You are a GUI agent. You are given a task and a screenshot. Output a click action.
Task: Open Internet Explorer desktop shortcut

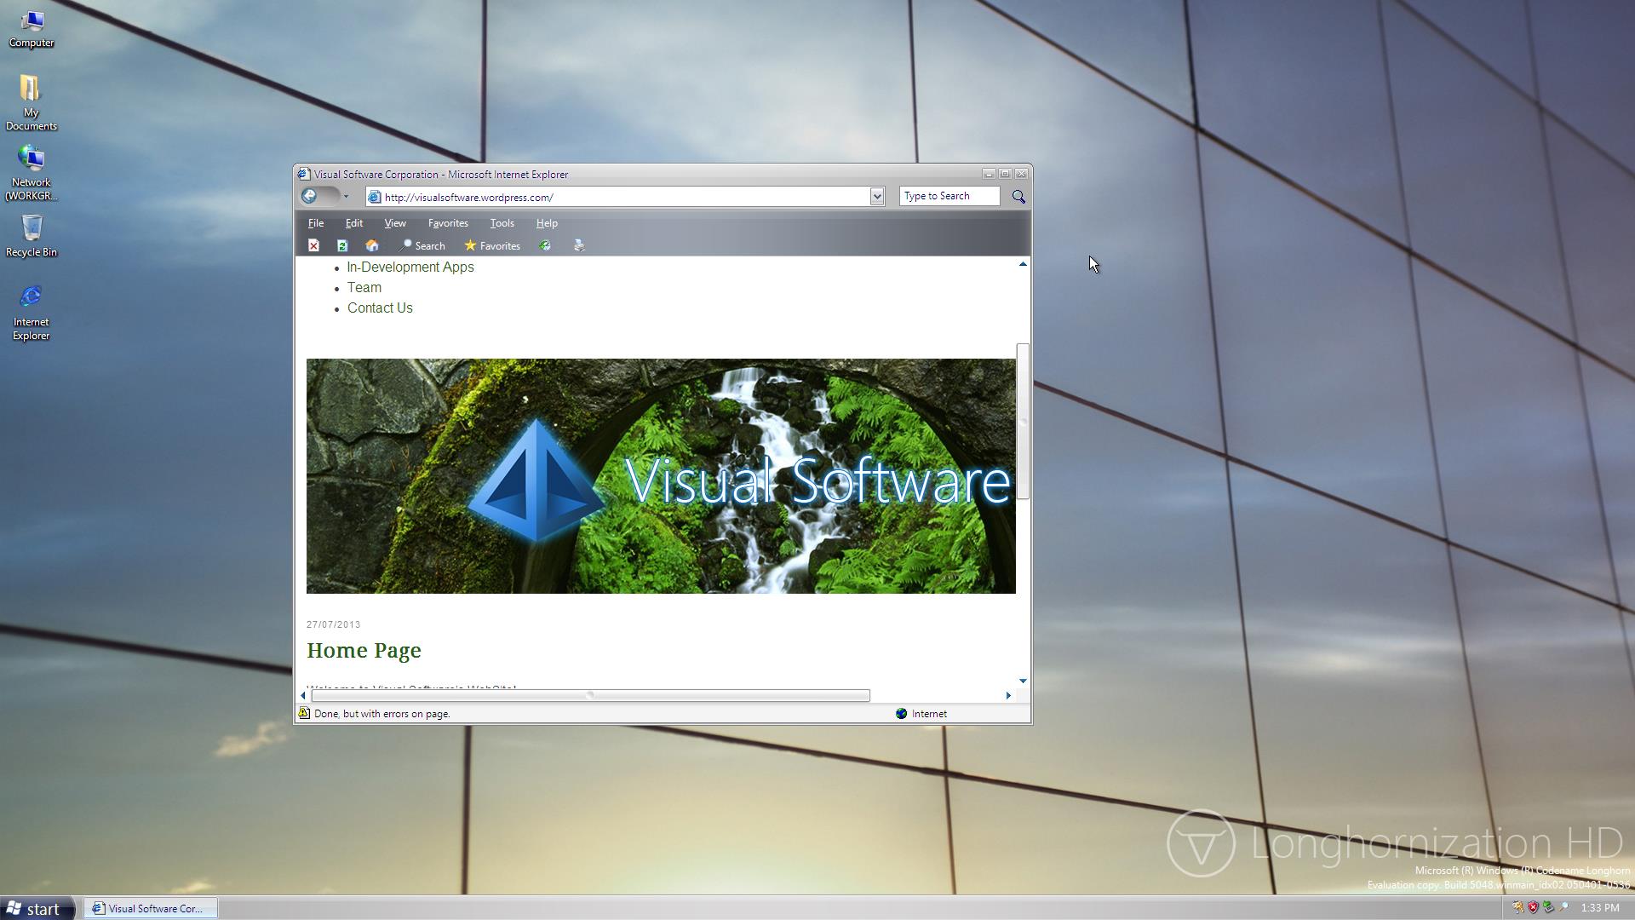click(x=32, y=311)
